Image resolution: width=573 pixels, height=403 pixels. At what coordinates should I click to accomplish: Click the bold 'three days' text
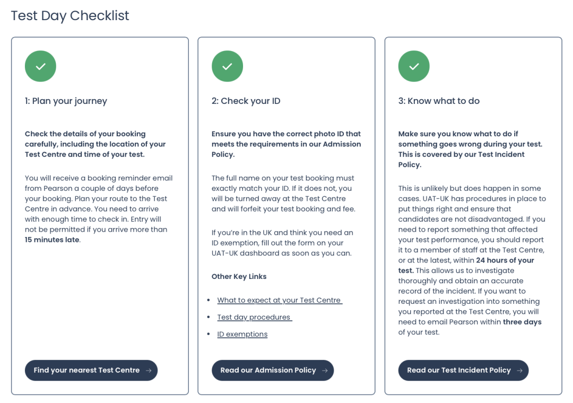coord(522,322)
